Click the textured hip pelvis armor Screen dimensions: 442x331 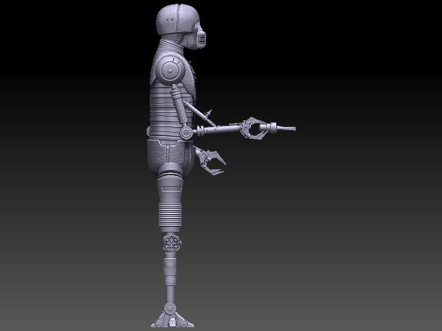(171, 158)
